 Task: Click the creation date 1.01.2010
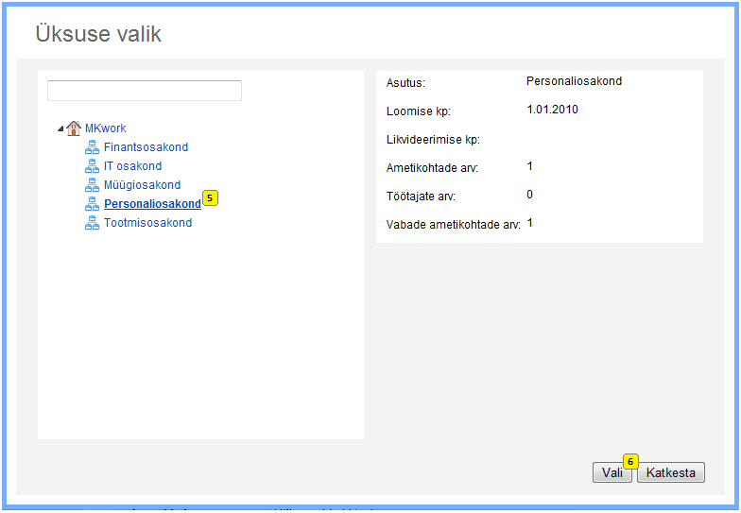552,110
